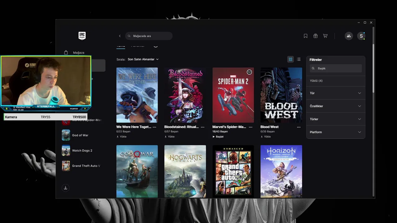Switch to grid view
Image resolution: width=397 pixels, height=223 pixels.
[291, 59]
